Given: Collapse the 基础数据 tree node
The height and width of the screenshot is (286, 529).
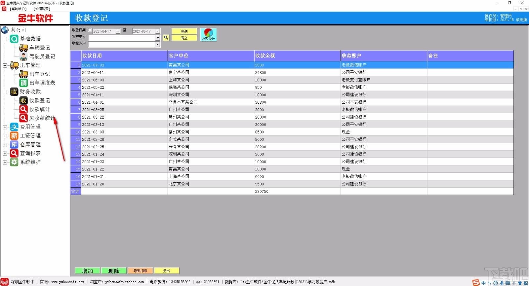Looking at the screenshot, I should [x=5, y=39].
